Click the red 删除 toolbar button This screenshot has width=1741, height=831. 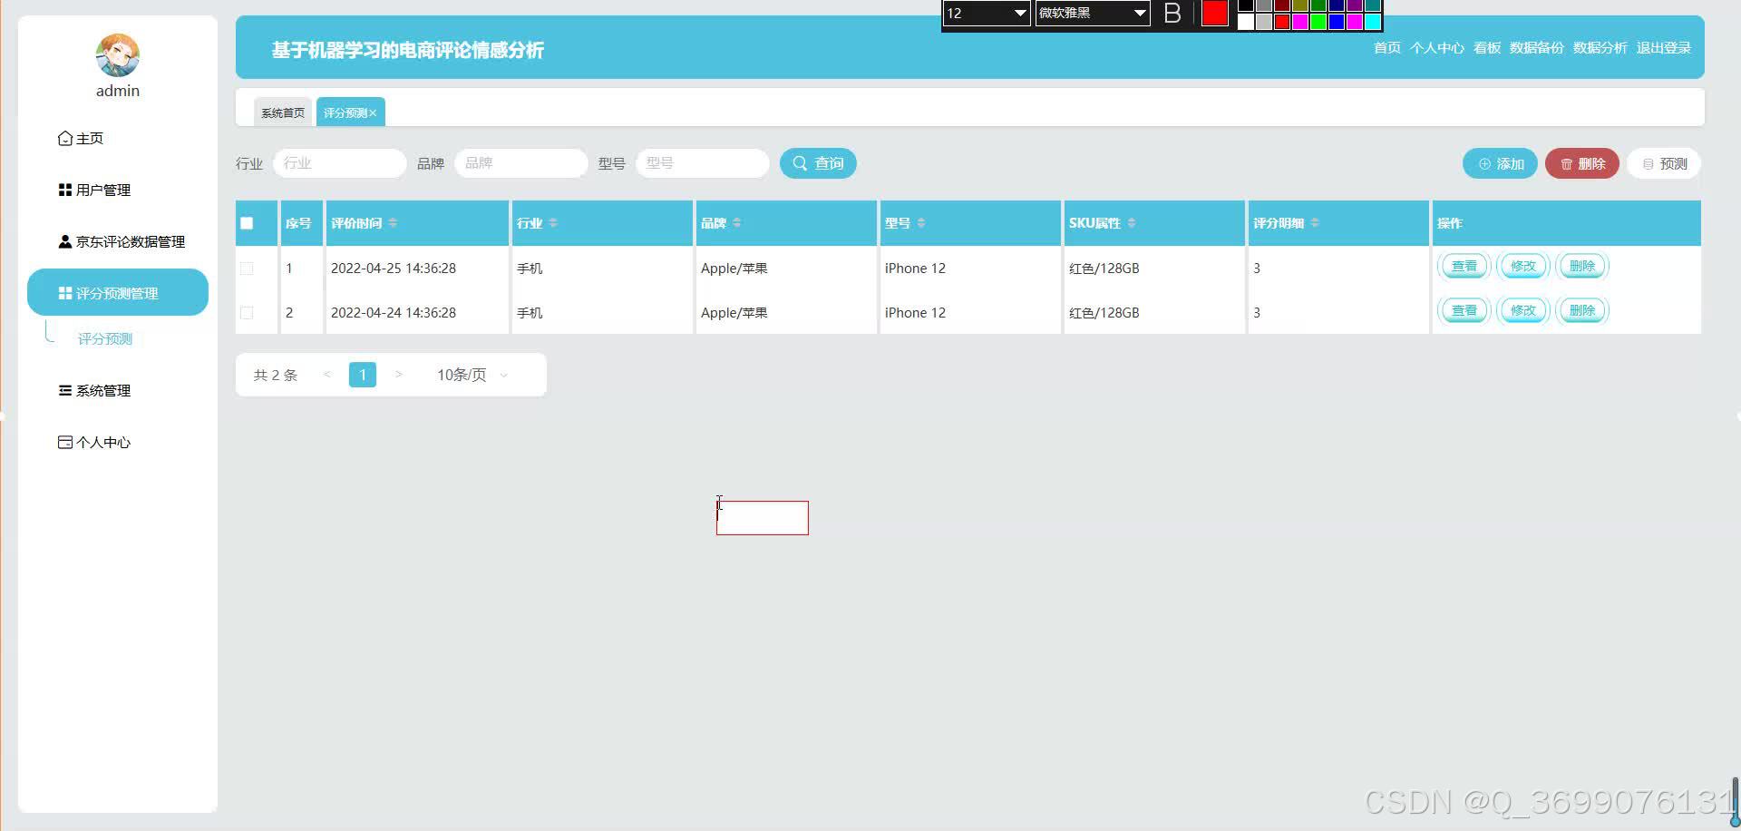coord(1582,163)
